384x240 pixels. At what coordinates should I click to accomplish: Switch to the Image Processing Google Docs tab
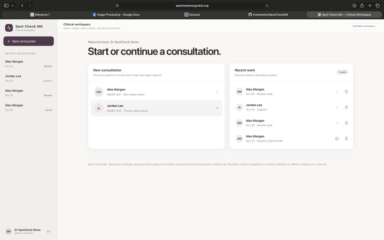tap(116, 15)
